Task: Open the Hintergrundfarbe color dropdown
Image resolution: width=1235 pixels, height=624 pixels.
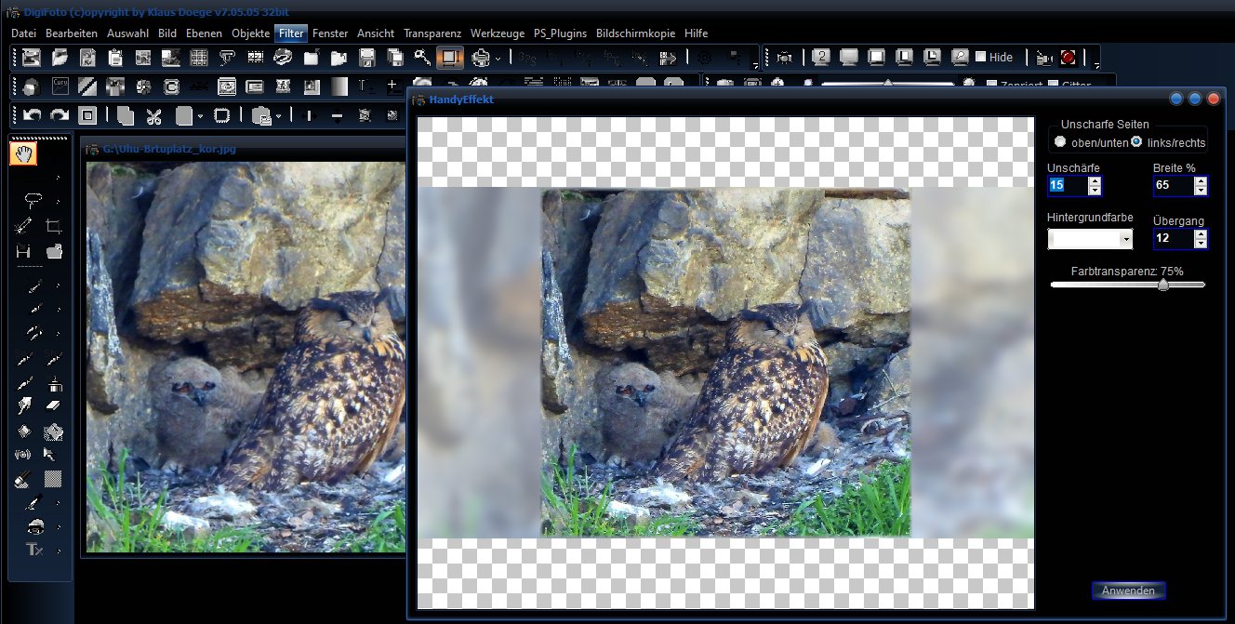Action: coord(1126,240)
